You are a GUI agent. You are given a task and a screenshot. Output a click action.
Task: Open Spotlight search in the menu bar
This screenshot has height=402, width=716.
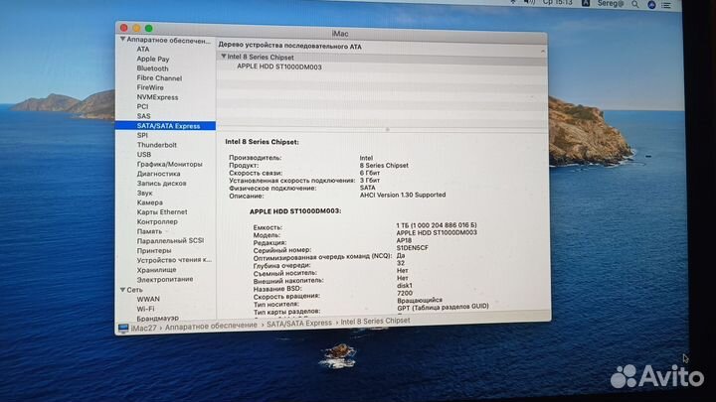click(x=635, y=4)
